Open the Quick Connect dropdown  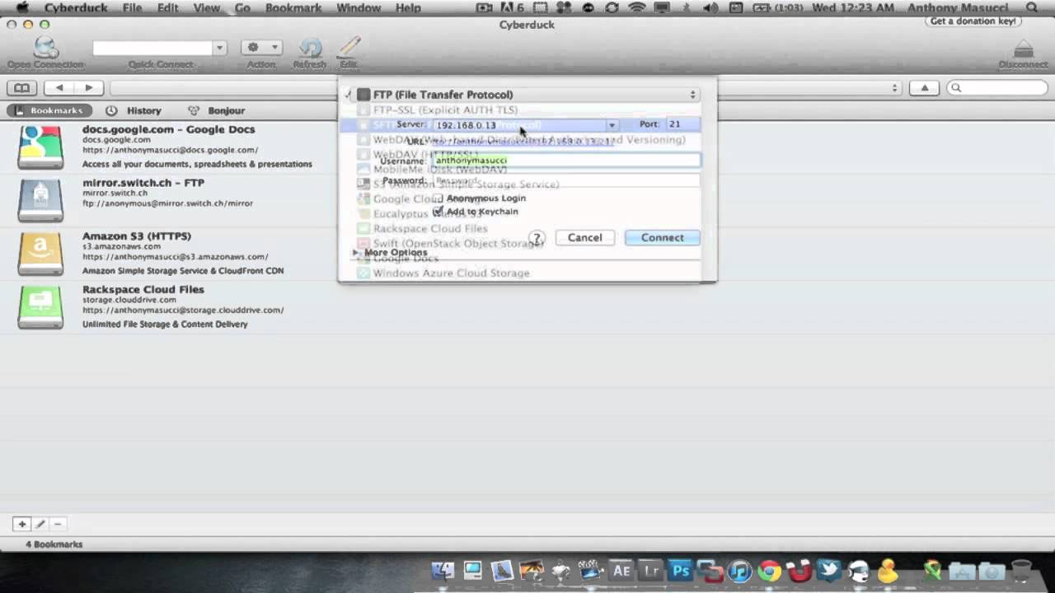[x=219, y=48]
